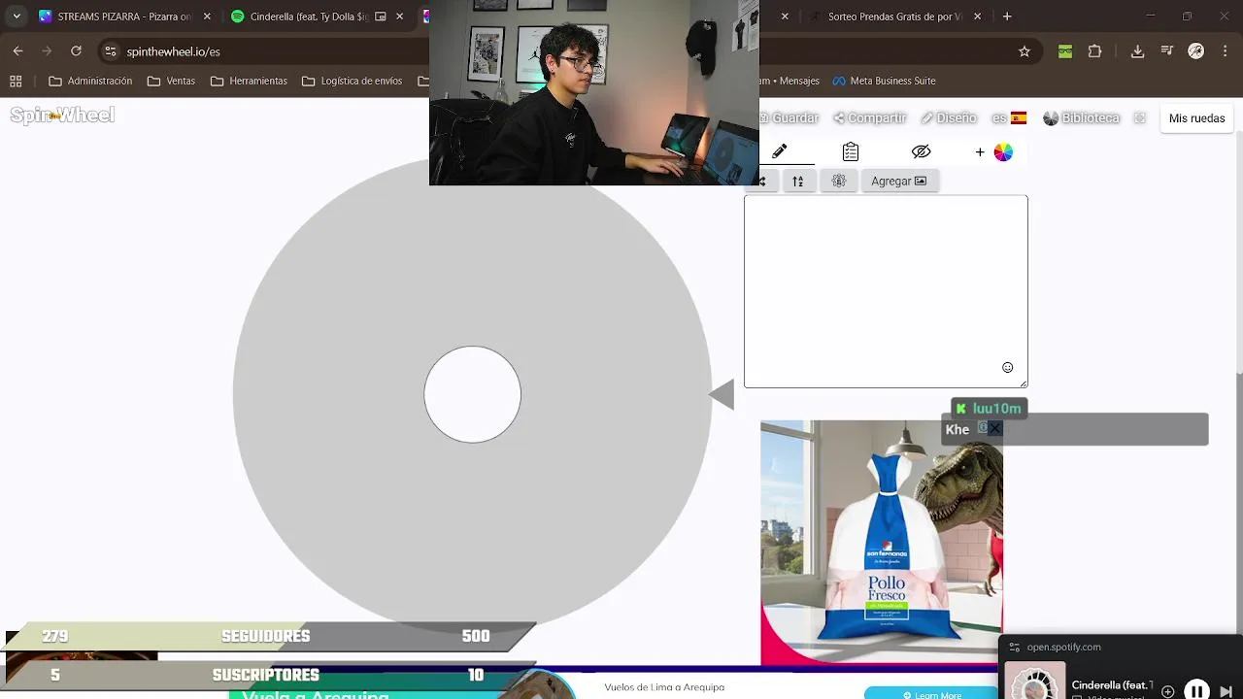Screen dimensions: 1243x699
Task: Click the Guardar save button
Action: pyautogui.click(x=789, y=117)
